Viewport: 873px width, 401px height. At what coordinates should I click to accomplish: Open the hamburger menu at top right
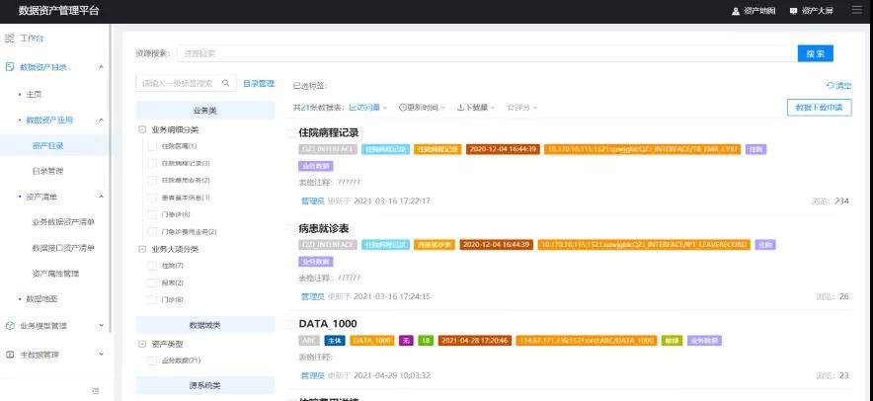pyautogui.click(x=856, y=10)
